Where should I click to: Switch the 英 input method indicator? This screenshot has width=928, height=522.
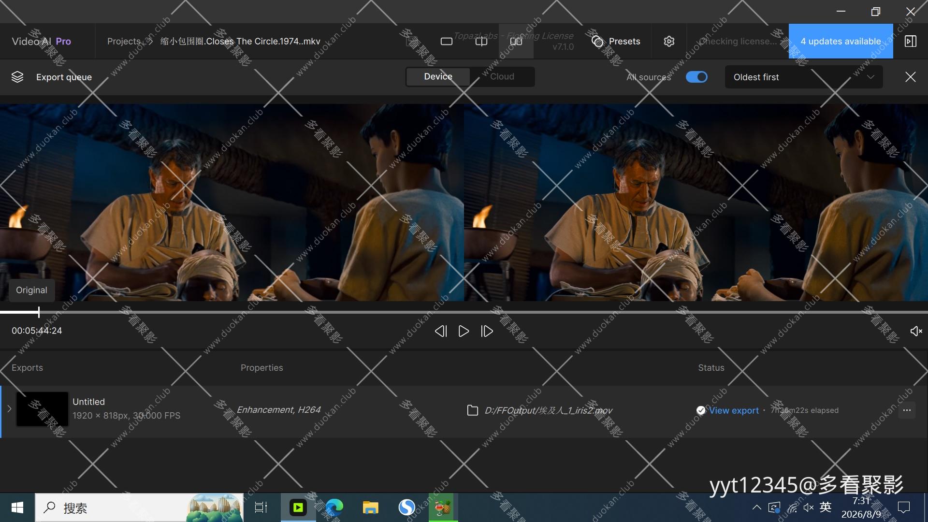826,507
